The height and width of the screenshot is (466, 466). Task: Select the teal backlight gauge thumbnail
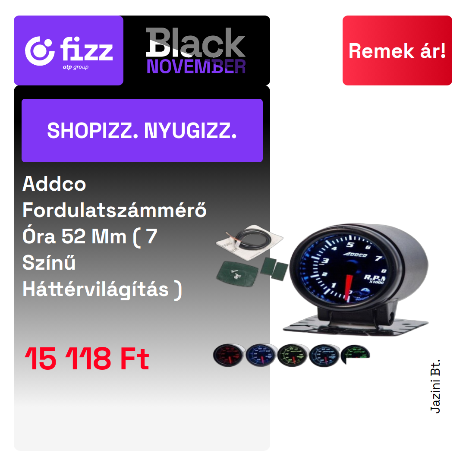324,355
